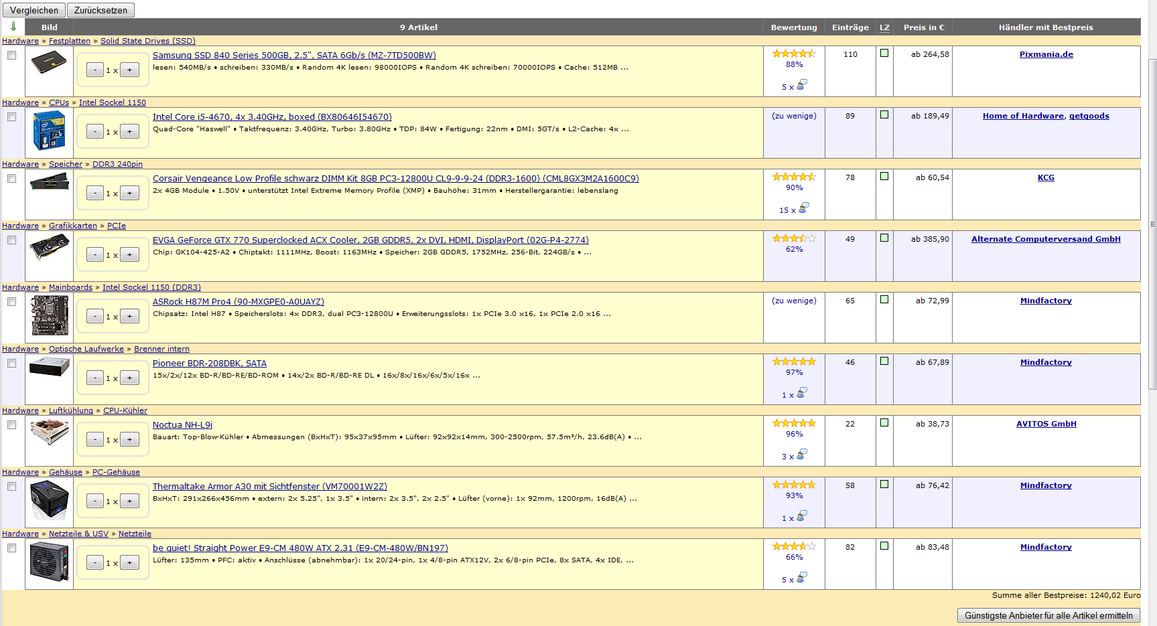Click the LZ column header

click(x=884, y=27)
